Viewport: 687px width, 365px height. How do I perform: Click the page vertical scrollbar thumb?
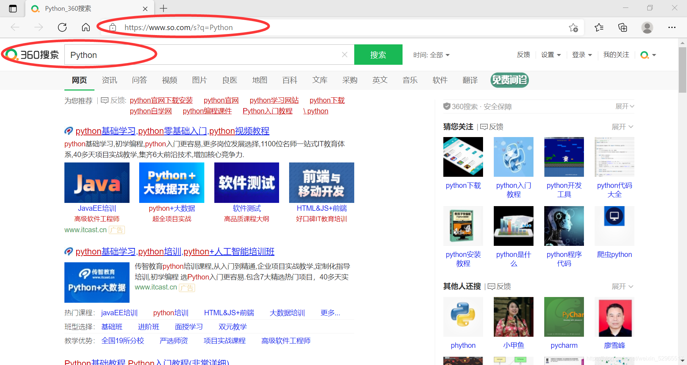pyautogui.click(x=682, y=70)
